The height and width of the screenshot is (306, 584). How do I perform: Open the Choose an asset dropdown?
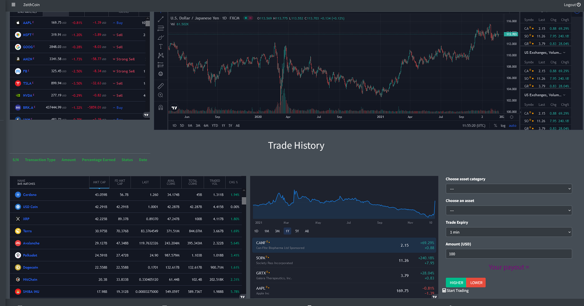click(508, 210)
